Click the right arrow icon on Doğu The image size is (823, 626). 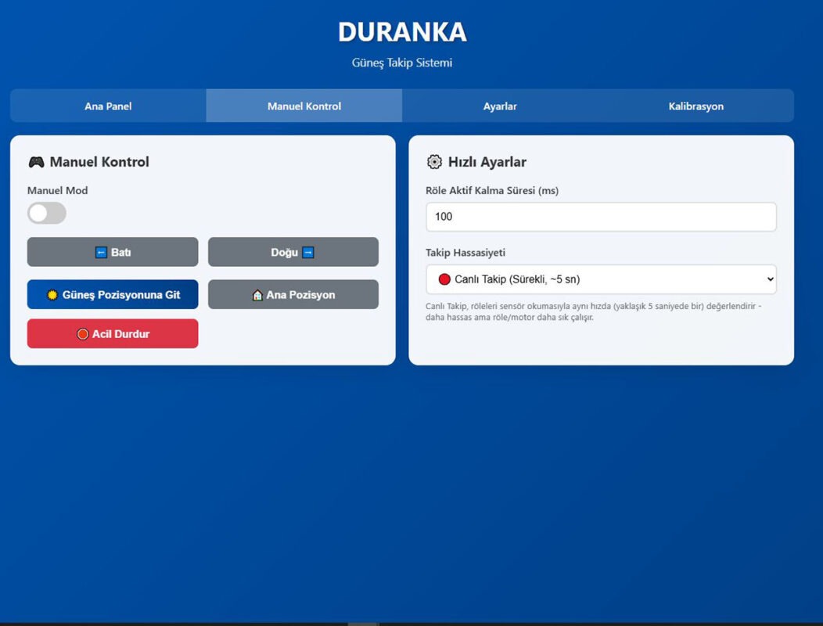pos(308,253)
